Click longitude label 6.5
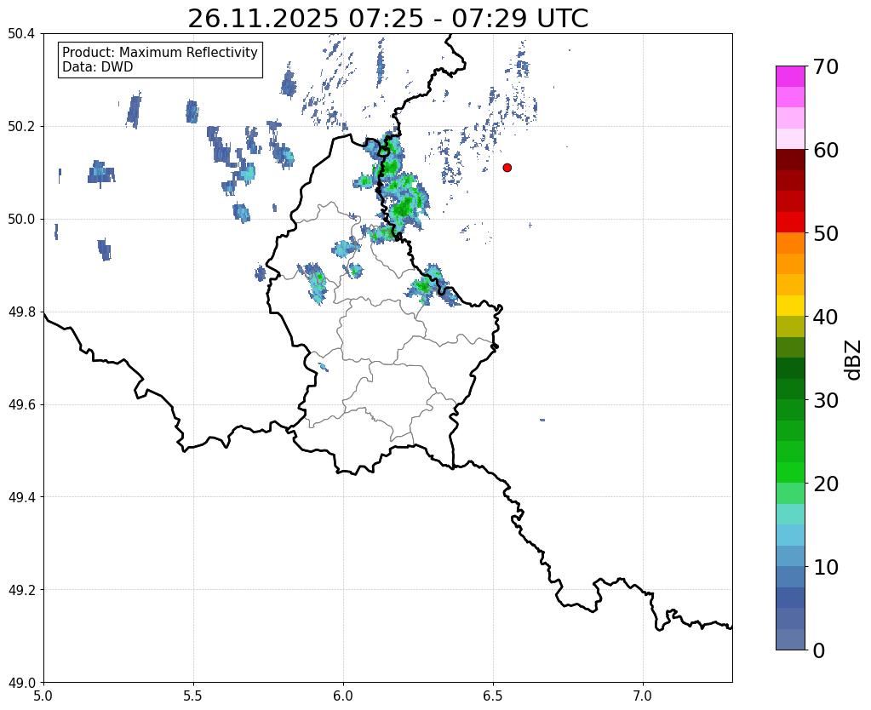This screenshot has height=710, width=871. (493, 696)
